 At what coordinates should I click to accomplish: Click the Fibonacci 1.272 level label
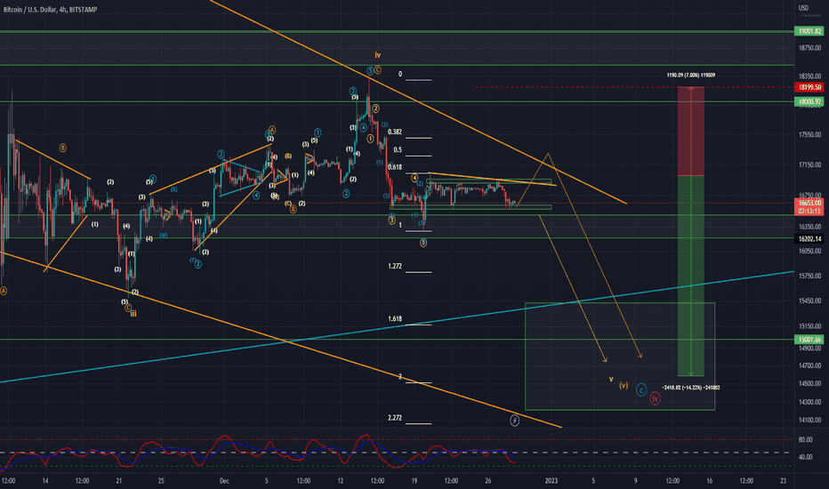(x=395, y=266)
